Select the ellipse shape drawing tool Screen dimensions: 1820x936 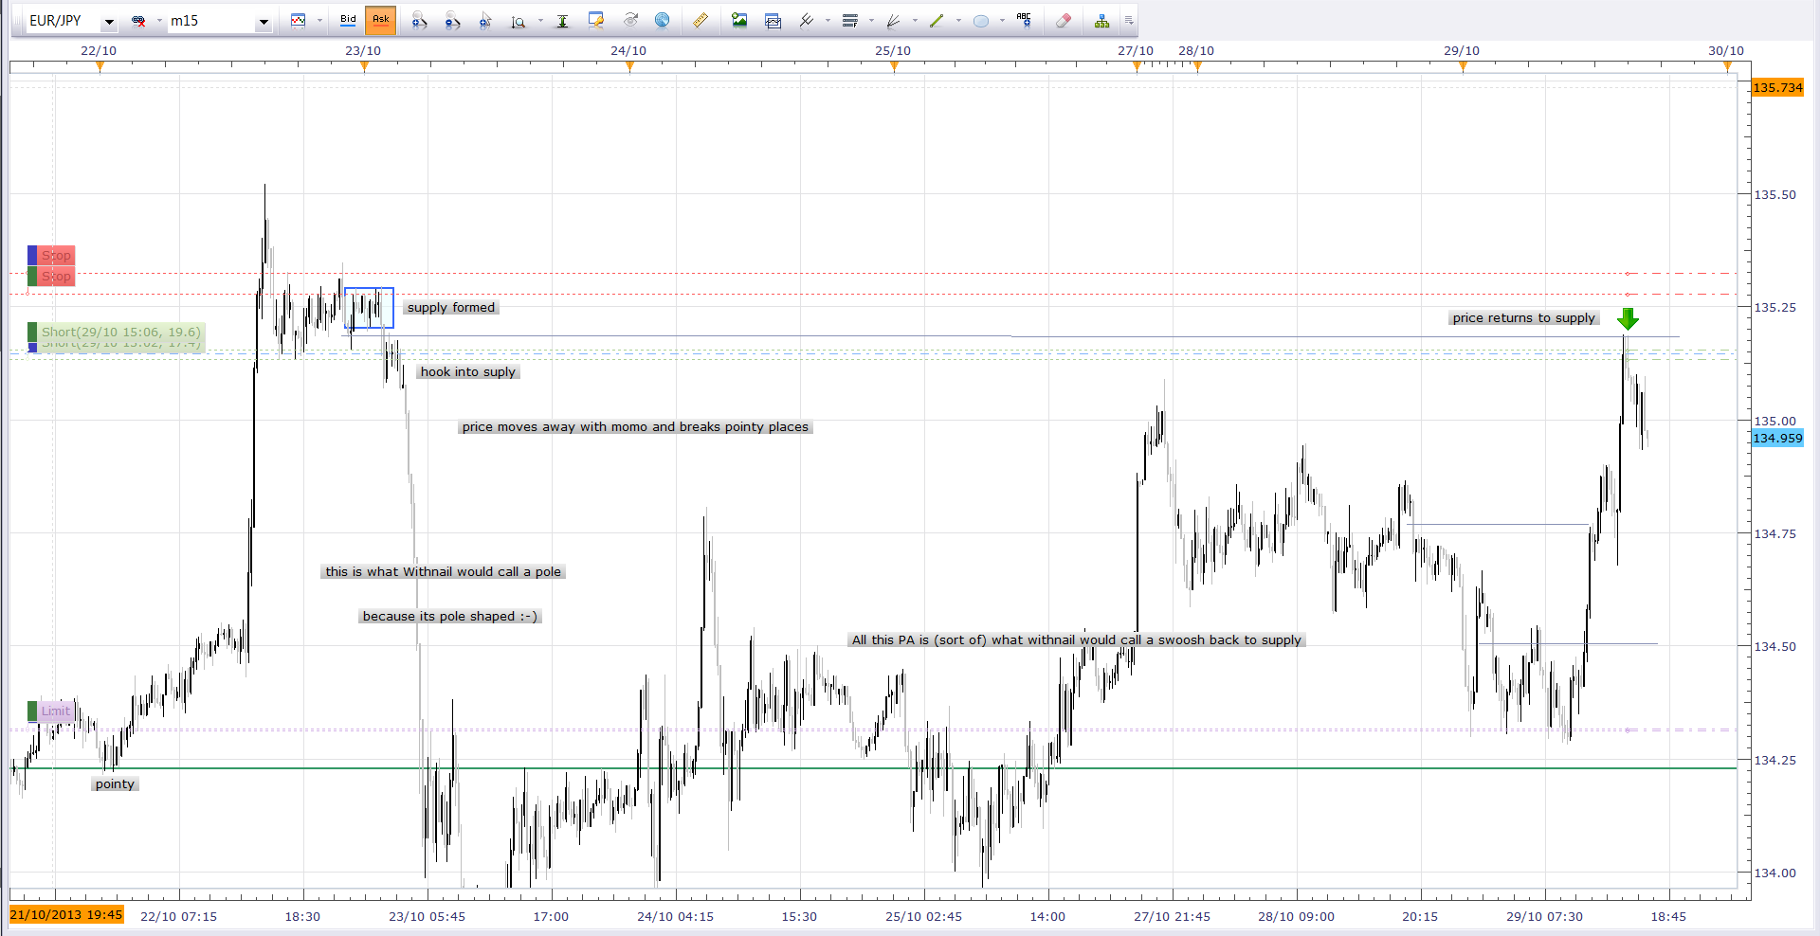coord(981,21)
